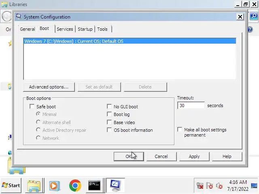259x194 pixels.
Task: Open the Start menu
Action: (x=11, y=185)
